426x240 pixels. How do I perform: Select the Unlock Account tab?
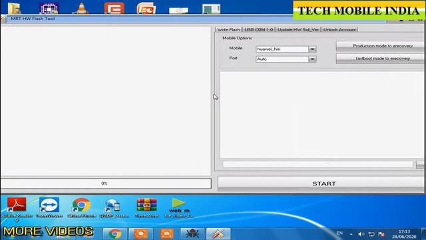pyautogui.click(x=339, y=29)
